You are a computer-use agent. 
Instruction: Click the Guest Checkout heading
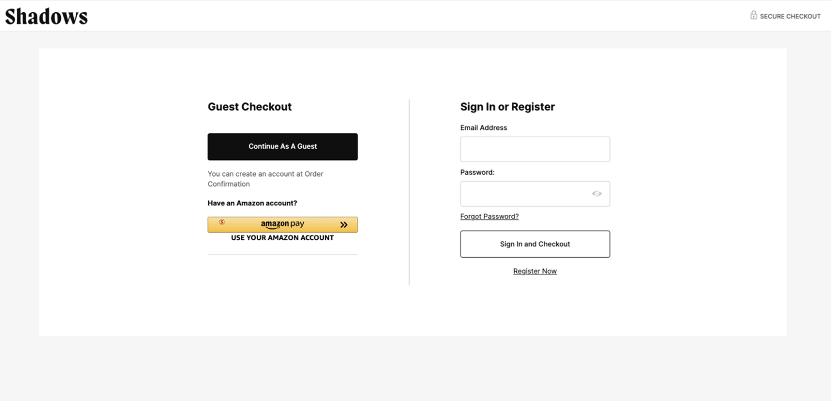pyautogui.click(x=250, y=107)
